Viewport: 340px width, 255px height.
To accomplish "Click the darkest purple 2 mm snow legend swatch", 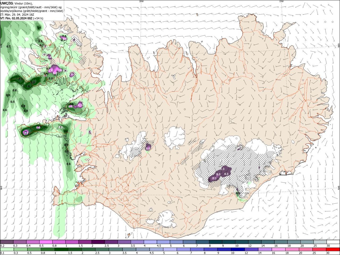I will click(98, 242).
